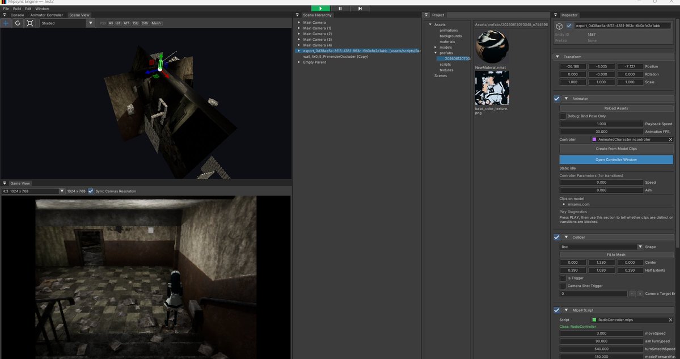The height and width of the screenshot is (359, 680).
Task: Click the Pause icon in the top toolbar
Action: click(340, 9)
